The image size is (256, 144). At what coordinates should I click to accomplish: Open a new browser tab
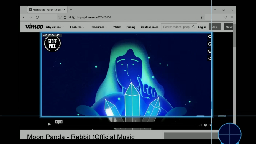point(71,10)
